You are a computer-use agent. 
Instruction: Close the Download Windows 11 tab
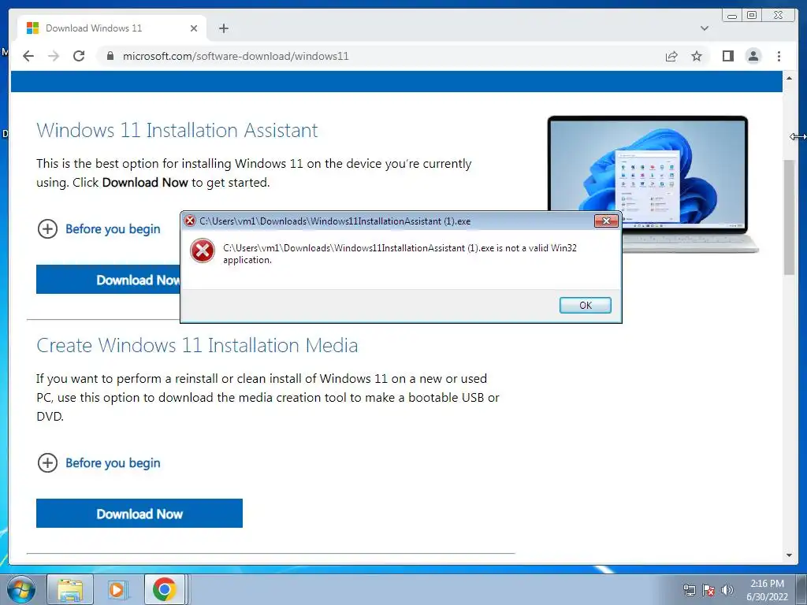(194, 28)
